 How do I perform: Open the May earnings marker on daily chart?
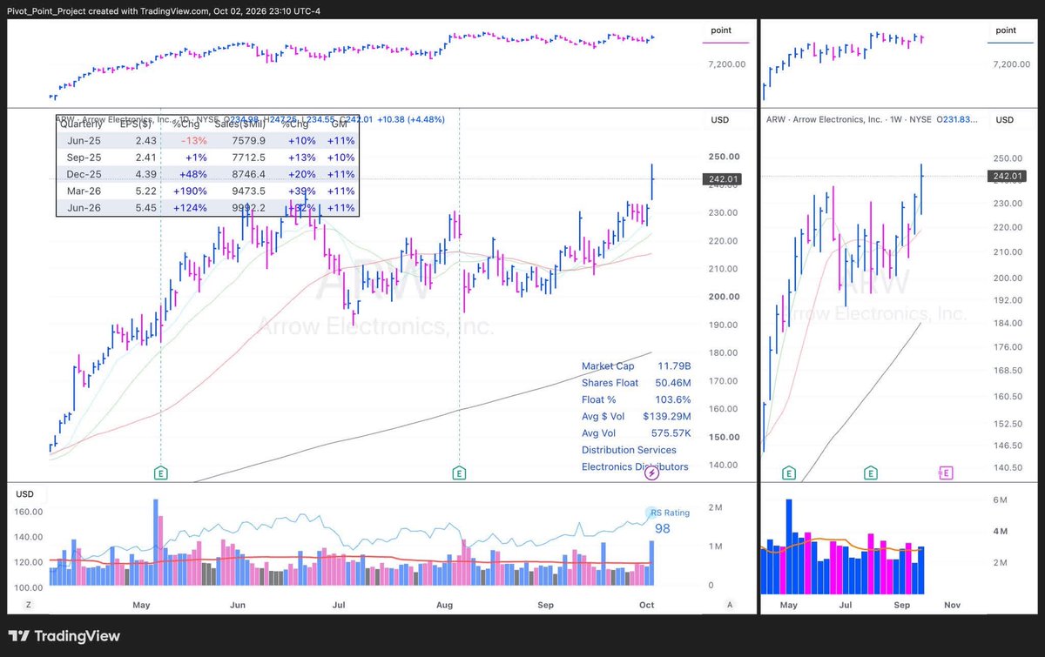point(160,473)
